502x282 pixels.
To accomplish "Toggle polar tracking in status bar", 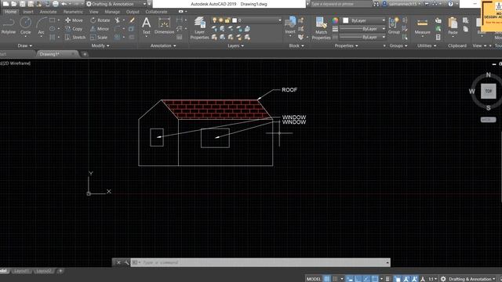I will (x=366, y=279).
